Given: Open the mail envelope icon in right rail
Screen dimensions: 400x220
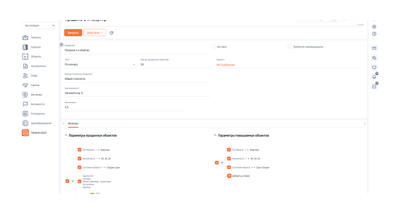Looking at the screenshot, I should click(x=374, y=48).
